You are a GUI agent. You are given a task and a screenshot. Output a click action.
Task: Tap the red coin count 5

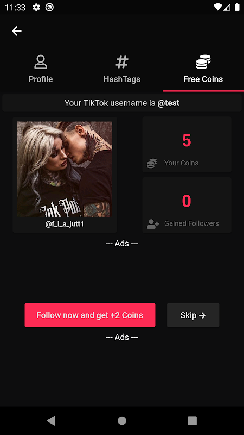tap(187, 141)
